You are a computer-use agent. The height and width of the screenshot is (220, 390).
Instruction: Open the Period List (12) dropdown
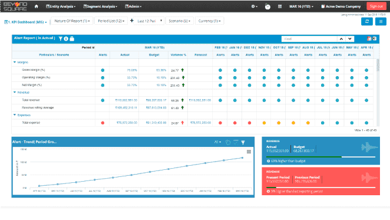coord(111,21)
